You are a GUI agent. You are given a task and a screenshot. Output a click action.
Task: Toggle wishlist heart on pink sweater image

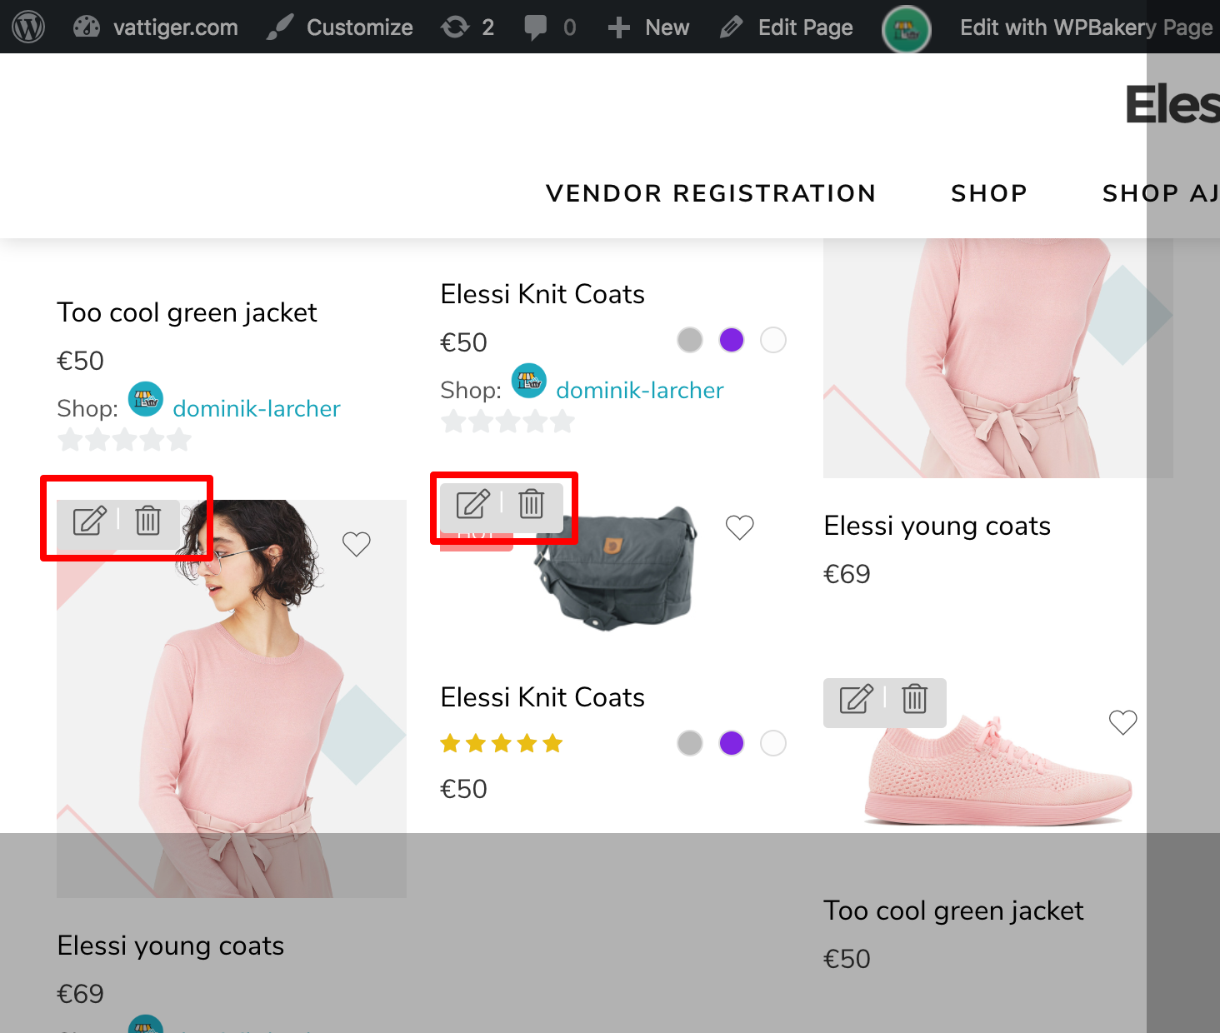coord(356,544)
